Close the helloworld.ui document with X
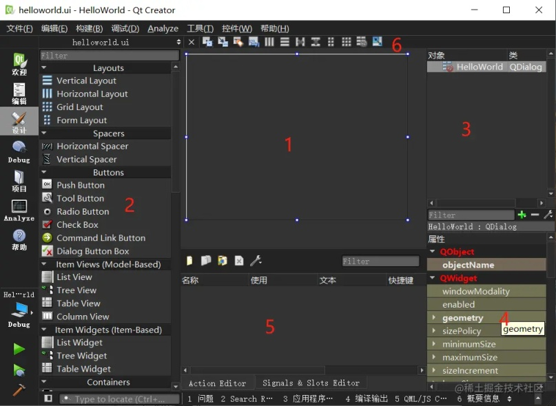This screenshot has width=556, height=406. tap(192, 42)
